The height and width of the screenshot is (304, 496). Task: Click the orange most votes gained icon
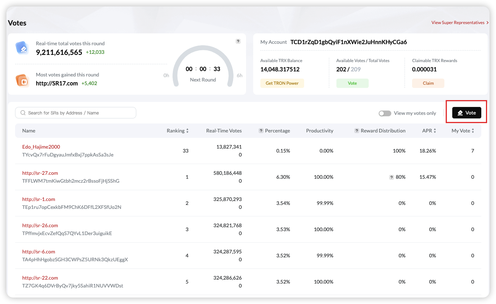coord(22,80)
